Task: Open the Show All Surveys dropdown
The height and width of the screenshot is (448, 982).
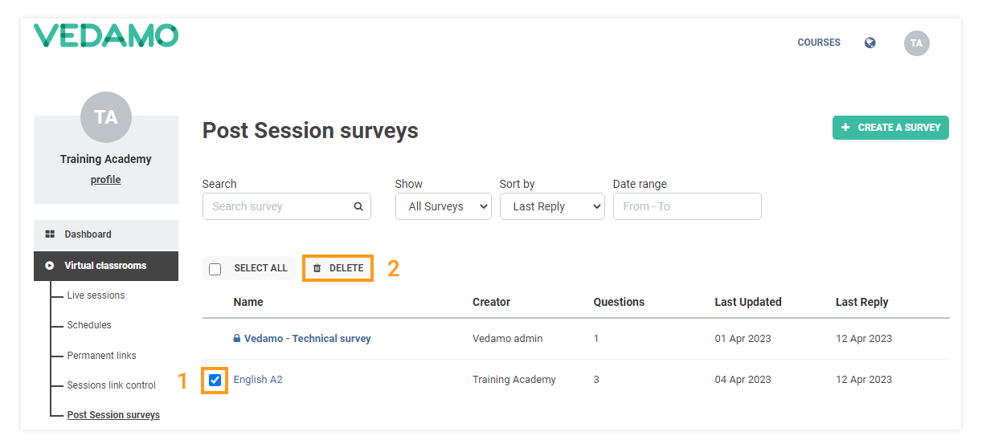Action: [444, 206]
